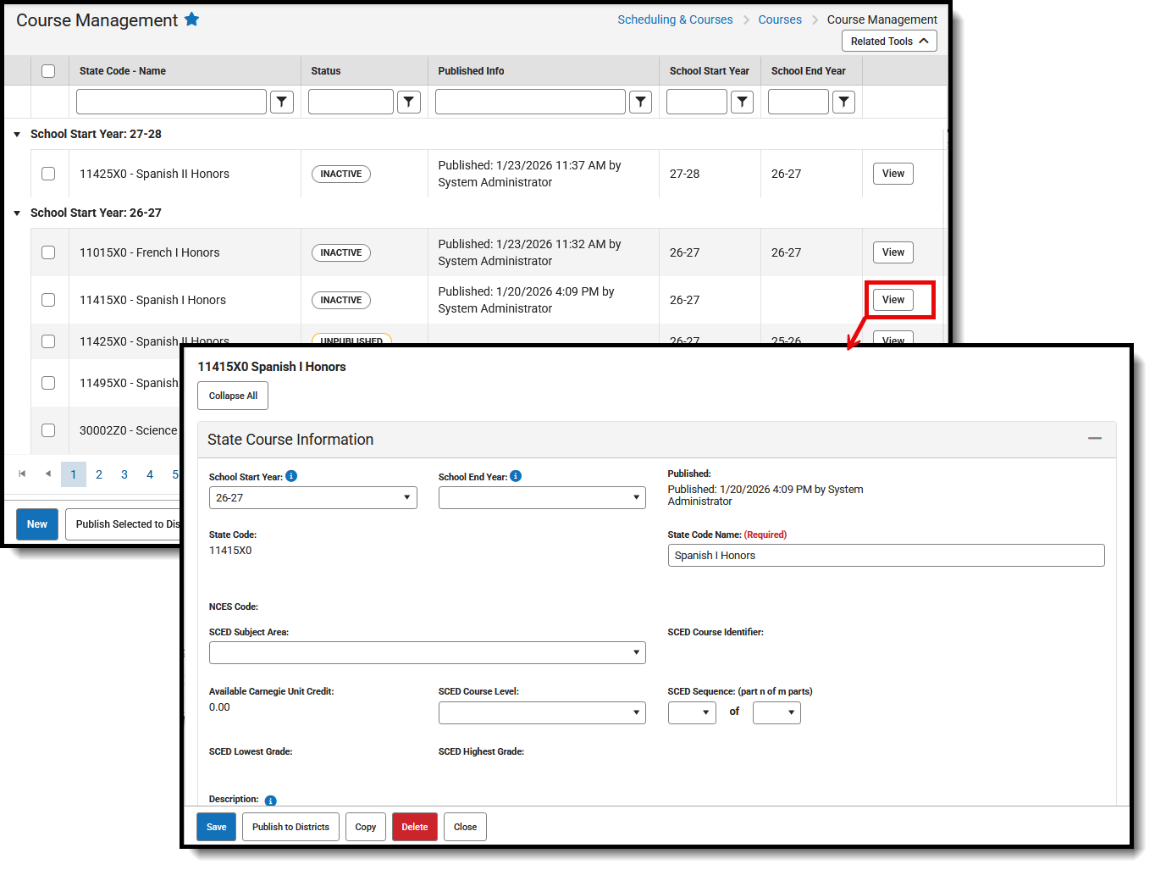
Task: Click the School End Year filter icon
Action: click(843, 101)
